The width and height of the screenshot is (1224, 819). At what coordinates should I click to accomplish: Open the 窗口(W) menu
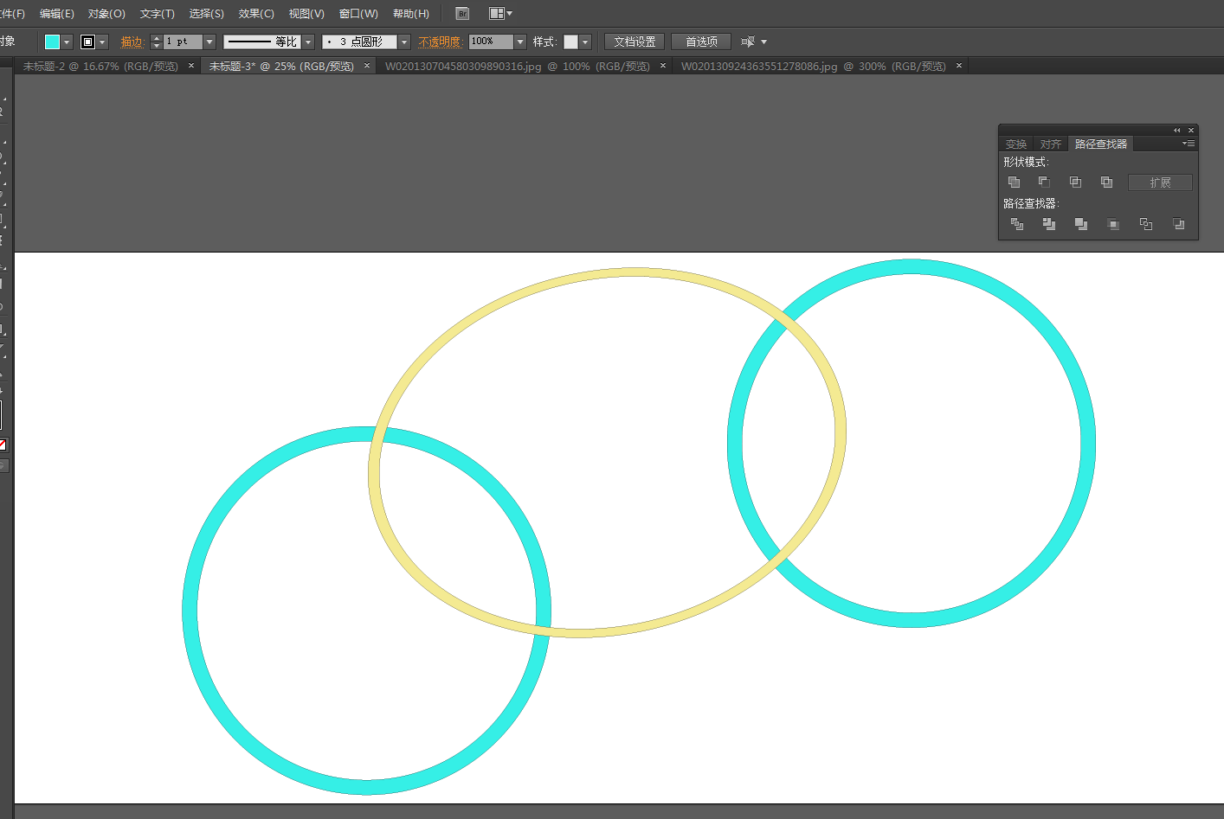(x=358, y=14)
